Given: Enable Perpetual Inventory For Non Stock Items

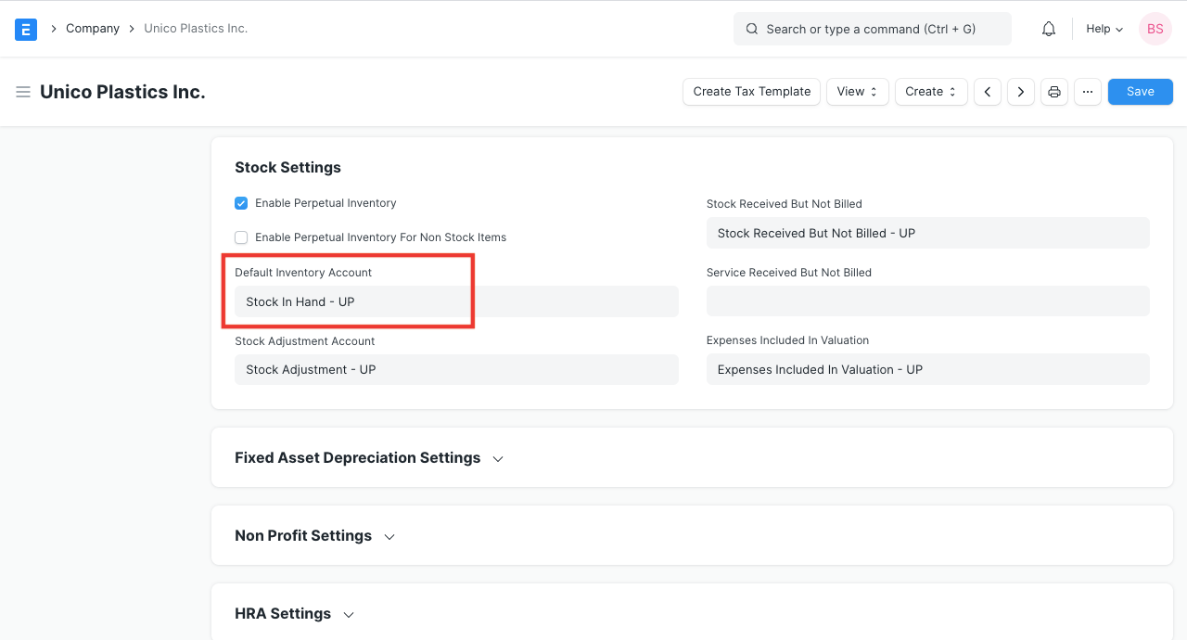Looking at the screenshot, I should coord(241,237).
